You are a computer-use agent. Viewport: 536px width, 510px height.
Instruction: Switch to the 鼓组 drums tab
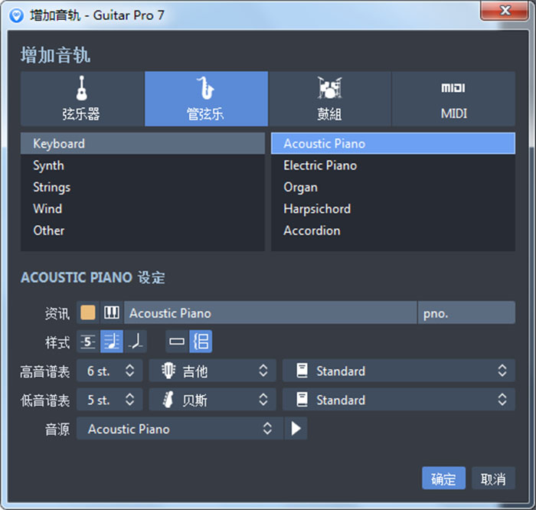tap(329, 99)
